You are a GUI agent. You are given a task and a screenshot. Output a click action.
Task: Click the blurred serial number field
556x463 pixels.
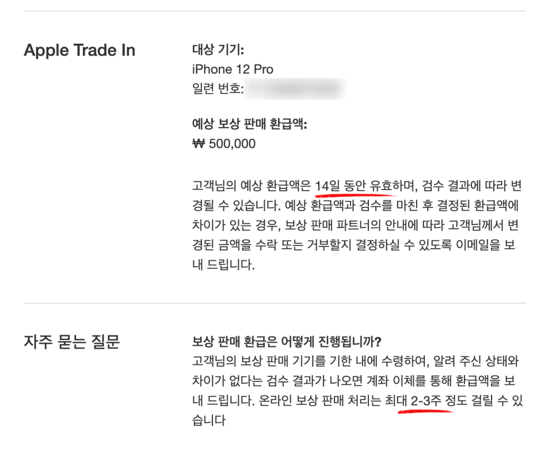(x=295, y=88)
